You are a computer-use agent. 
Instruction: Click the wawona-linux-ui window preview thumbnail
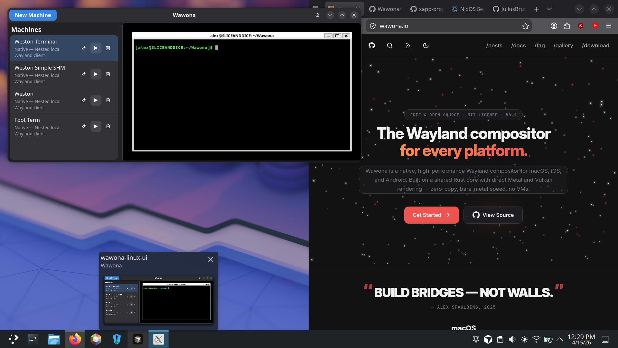tap(159, 299)
